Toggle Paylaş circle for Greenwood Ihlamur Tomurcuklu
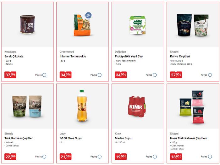 point(100,75)
